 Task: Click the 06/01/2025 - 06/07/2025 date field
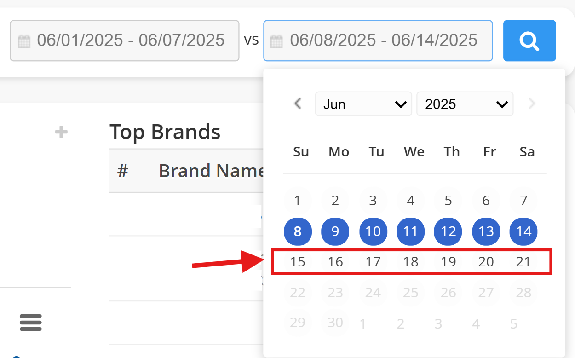131,40
